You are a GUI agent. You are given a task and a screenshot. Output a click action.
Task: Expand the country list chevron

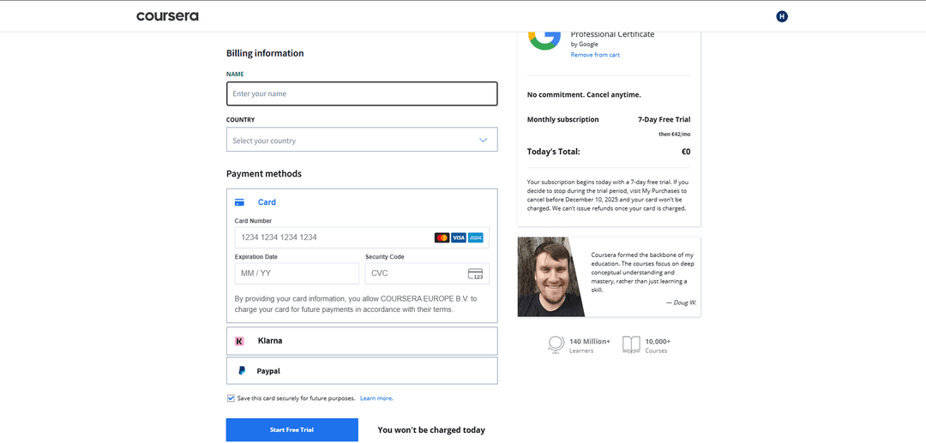[483, 141]
